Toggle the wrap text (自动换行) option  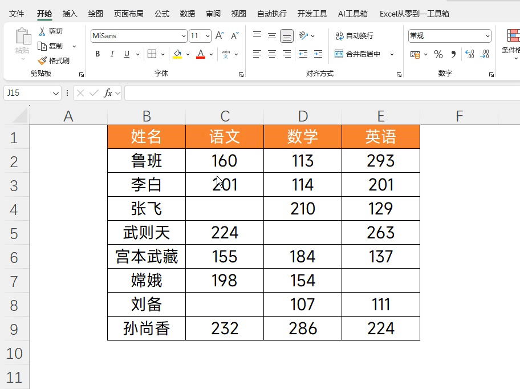coord(355,36)
